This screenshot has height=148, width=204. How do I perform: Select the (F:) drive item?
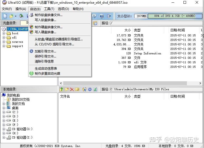[15, 125]
